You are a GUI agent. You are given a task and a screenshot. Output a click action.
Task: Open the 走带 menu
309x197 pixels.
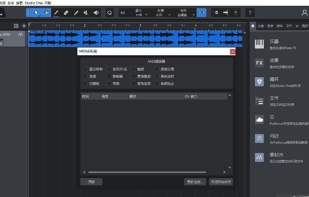11,3
